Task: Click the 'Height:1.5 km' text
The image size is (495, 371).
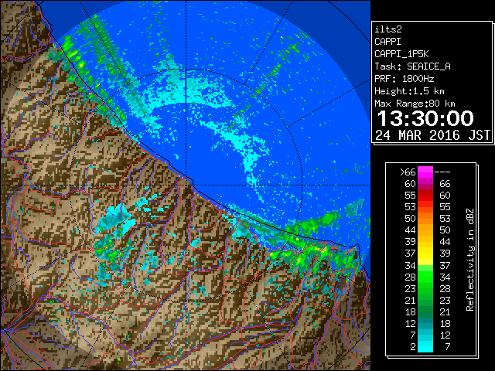Action: 409,91
